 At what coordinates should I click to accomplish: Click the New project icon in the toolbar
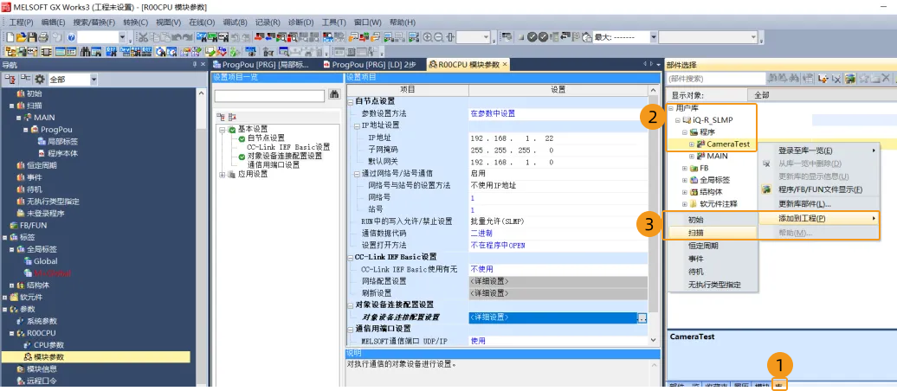pyautogui.click(x=10, y=37)
